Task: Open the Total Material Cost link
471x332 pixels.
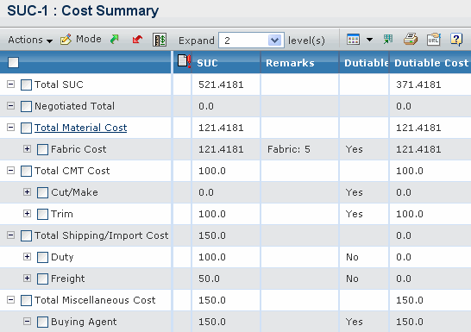Action: [80, 128]
